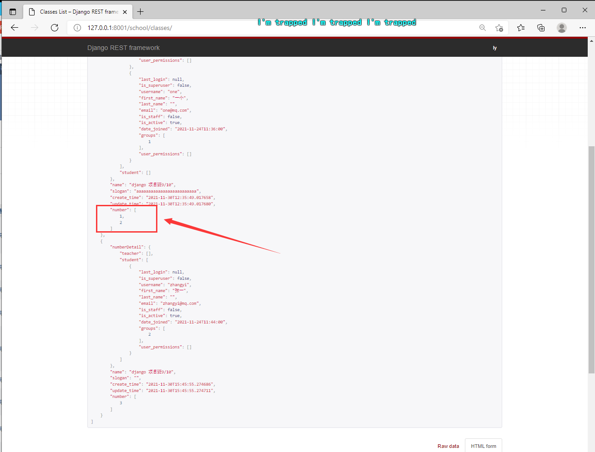595x452 pixels.
Task: Click the page vertical scrollbar thumb
Action: [x=591, y=259]
